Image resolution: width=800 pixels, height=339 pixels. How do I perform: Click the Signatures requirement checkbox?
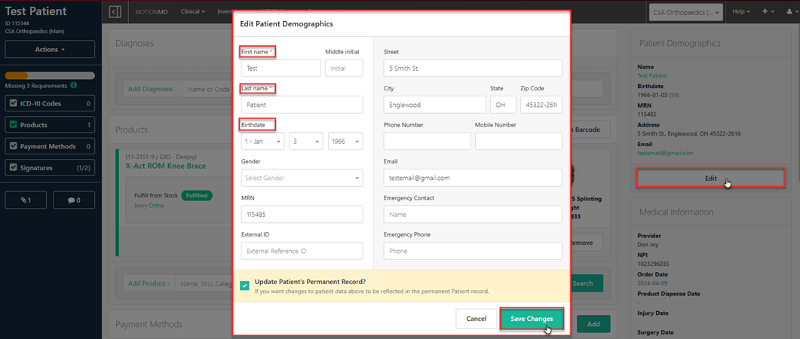tap(13, 167)
